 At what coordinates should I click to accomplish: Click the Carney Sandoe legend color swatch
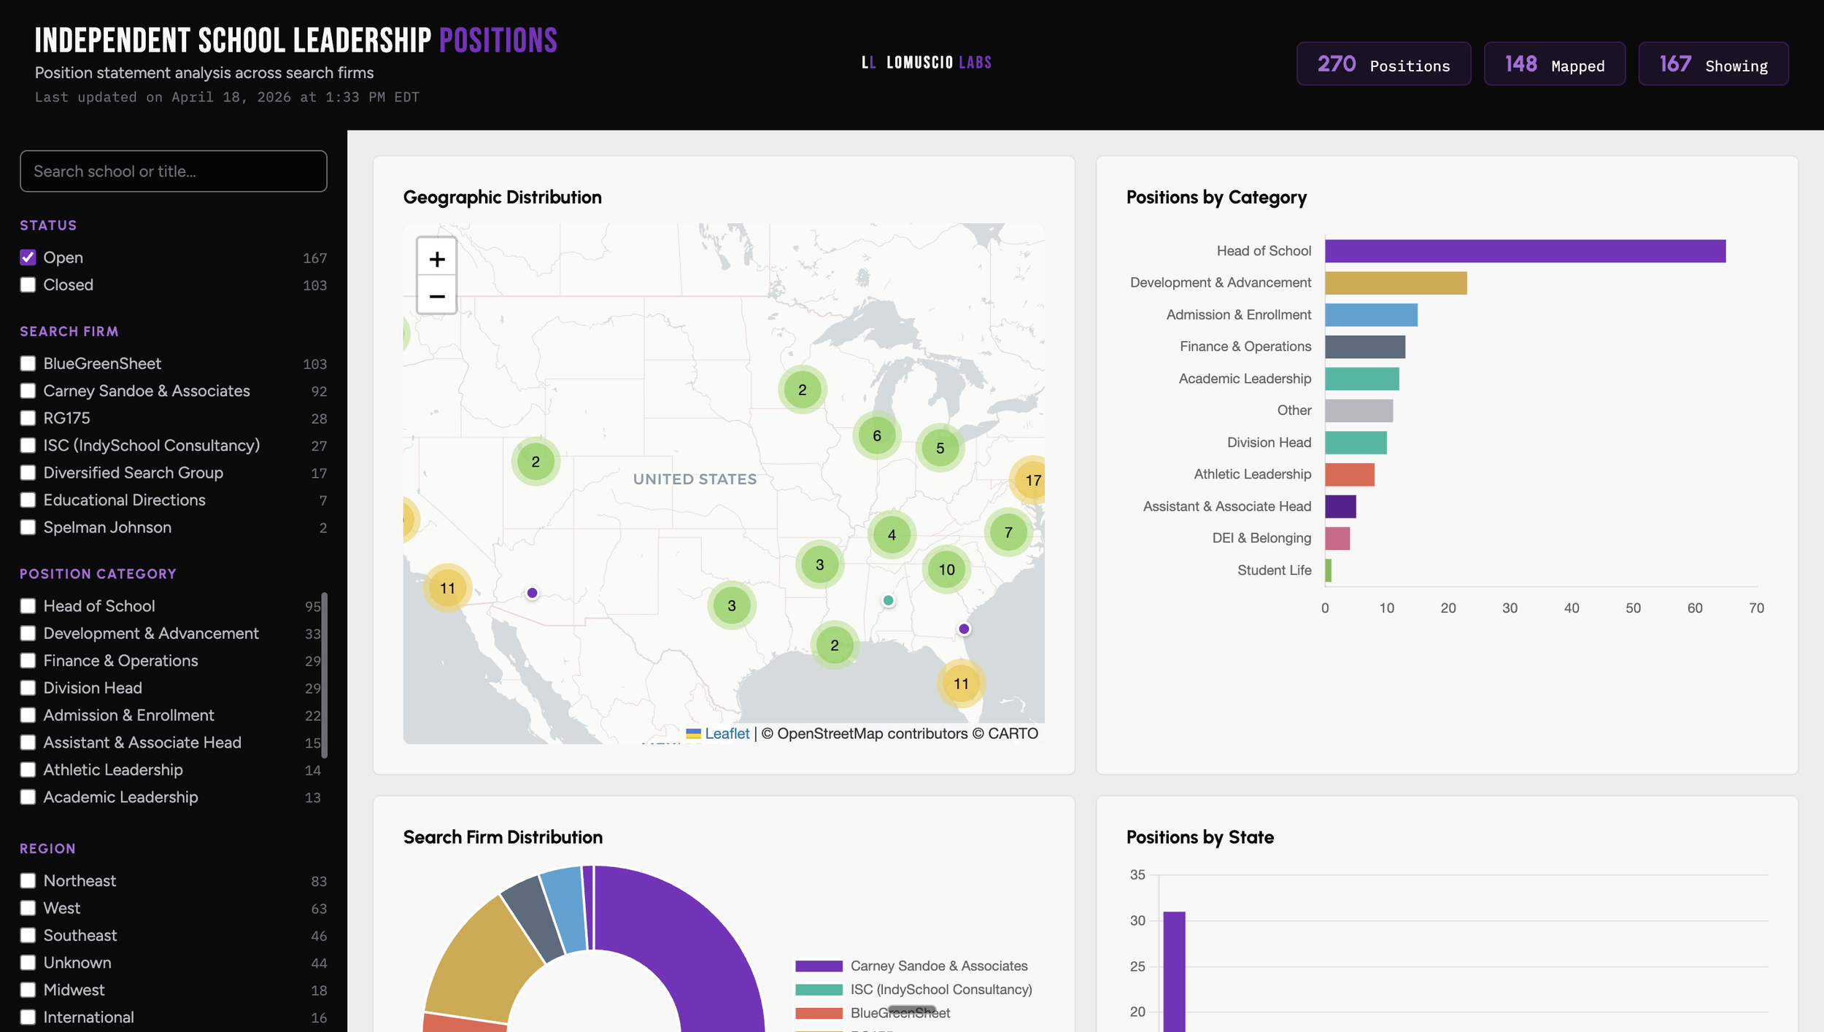(x=817, y=966)
